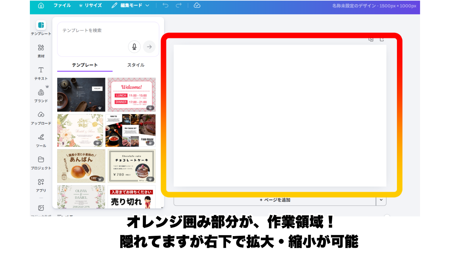Choose the チョコレートケーキ template
450x253 pixels.
131,166
